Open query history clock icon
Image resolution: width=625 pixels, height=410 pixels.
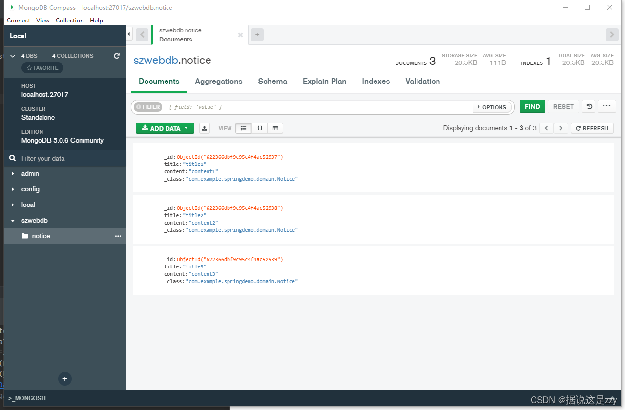coord(589,106)
